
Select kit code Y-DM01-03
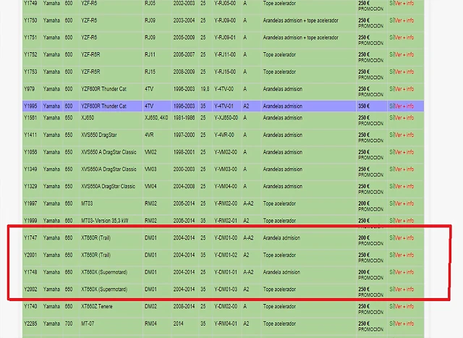click(x=226, y=290)
